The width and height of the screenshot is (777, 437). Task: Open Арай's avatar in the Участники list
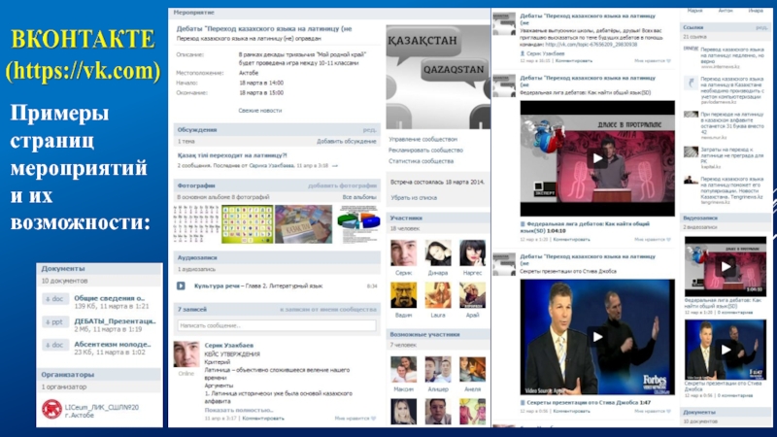pyautogui.click(x=472, y=295)
